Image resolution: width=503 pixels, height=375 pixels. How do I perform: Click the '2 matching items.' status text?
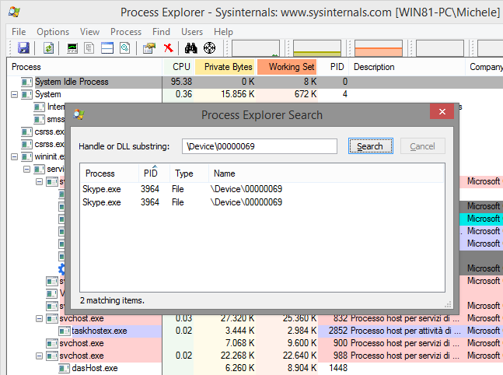point(112,300)
